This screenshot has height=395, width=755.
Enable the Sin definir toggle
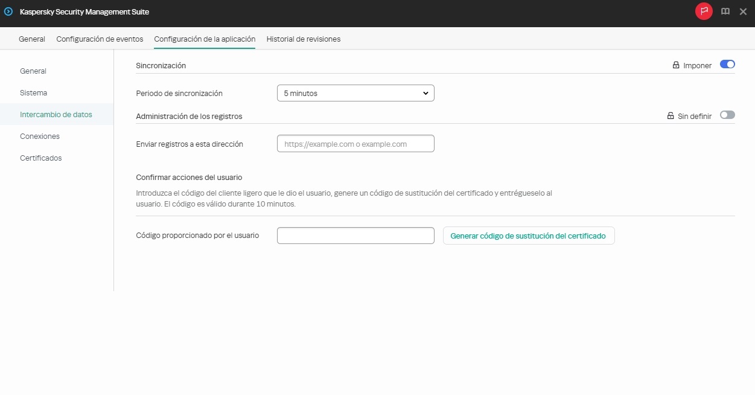click(727, 115)
